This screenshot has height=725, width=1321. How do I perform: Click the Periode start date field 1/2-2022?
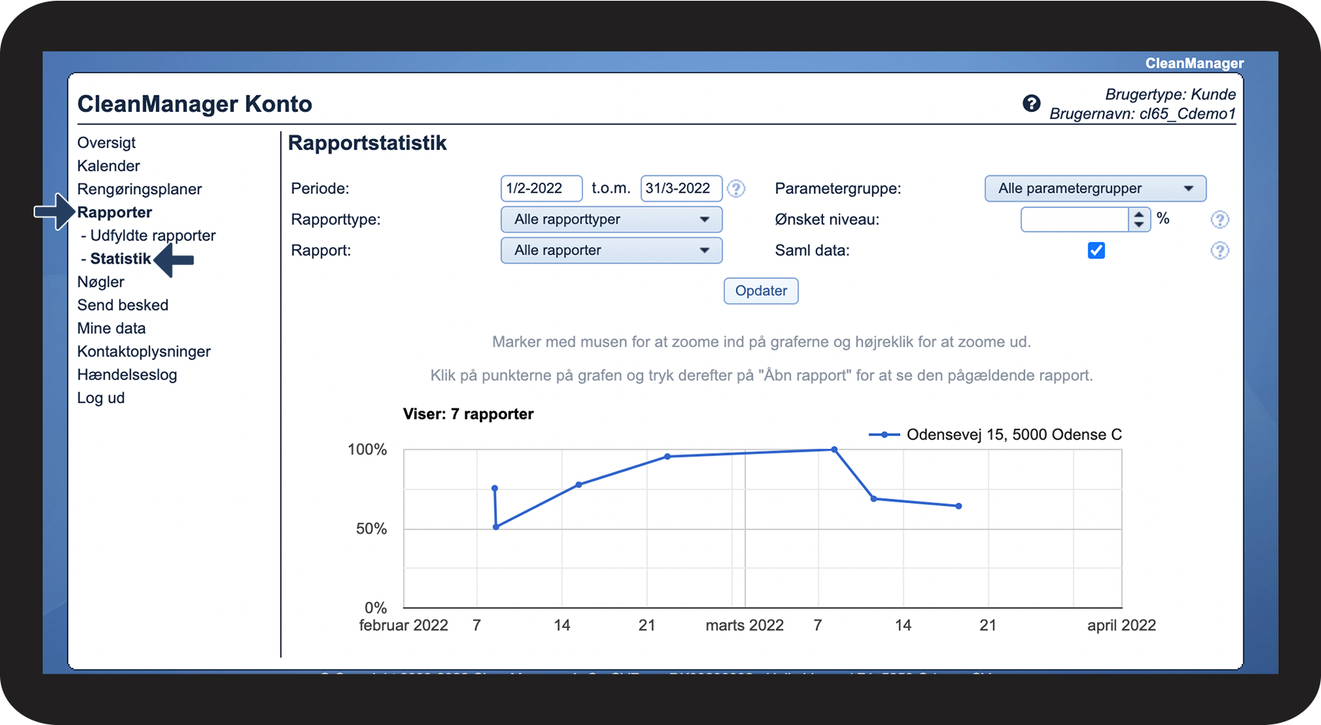[541, 189]
